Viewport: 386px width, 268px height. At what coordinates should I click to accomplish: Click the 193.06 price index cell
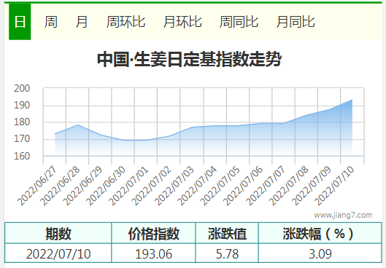coord(153,253)
